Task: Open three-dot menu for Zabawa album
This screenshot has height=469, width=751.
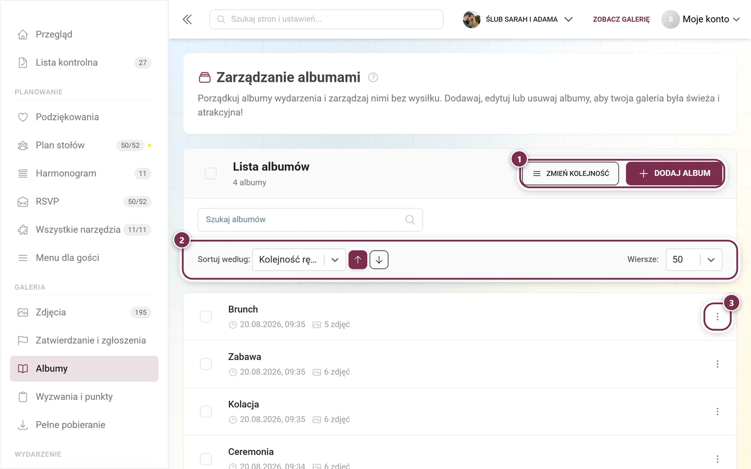Action: coord(718,364)
